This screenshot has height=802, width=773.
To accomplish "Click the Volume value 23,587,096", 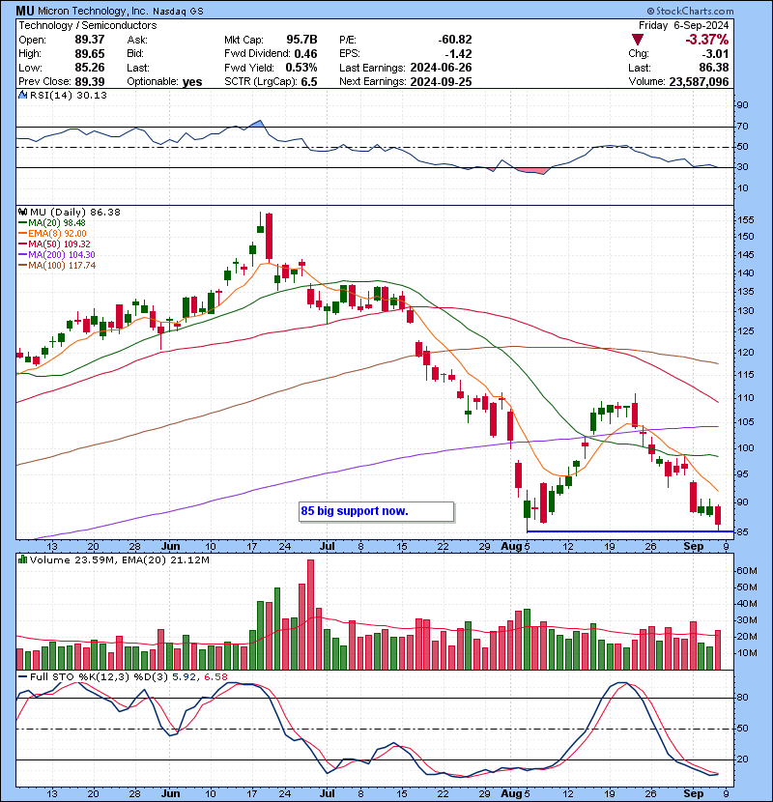I will point(699,82).
